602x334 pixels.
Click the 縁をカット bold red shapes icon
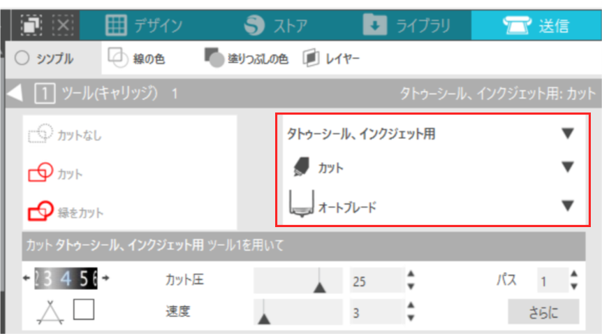(x=41, y=210)
